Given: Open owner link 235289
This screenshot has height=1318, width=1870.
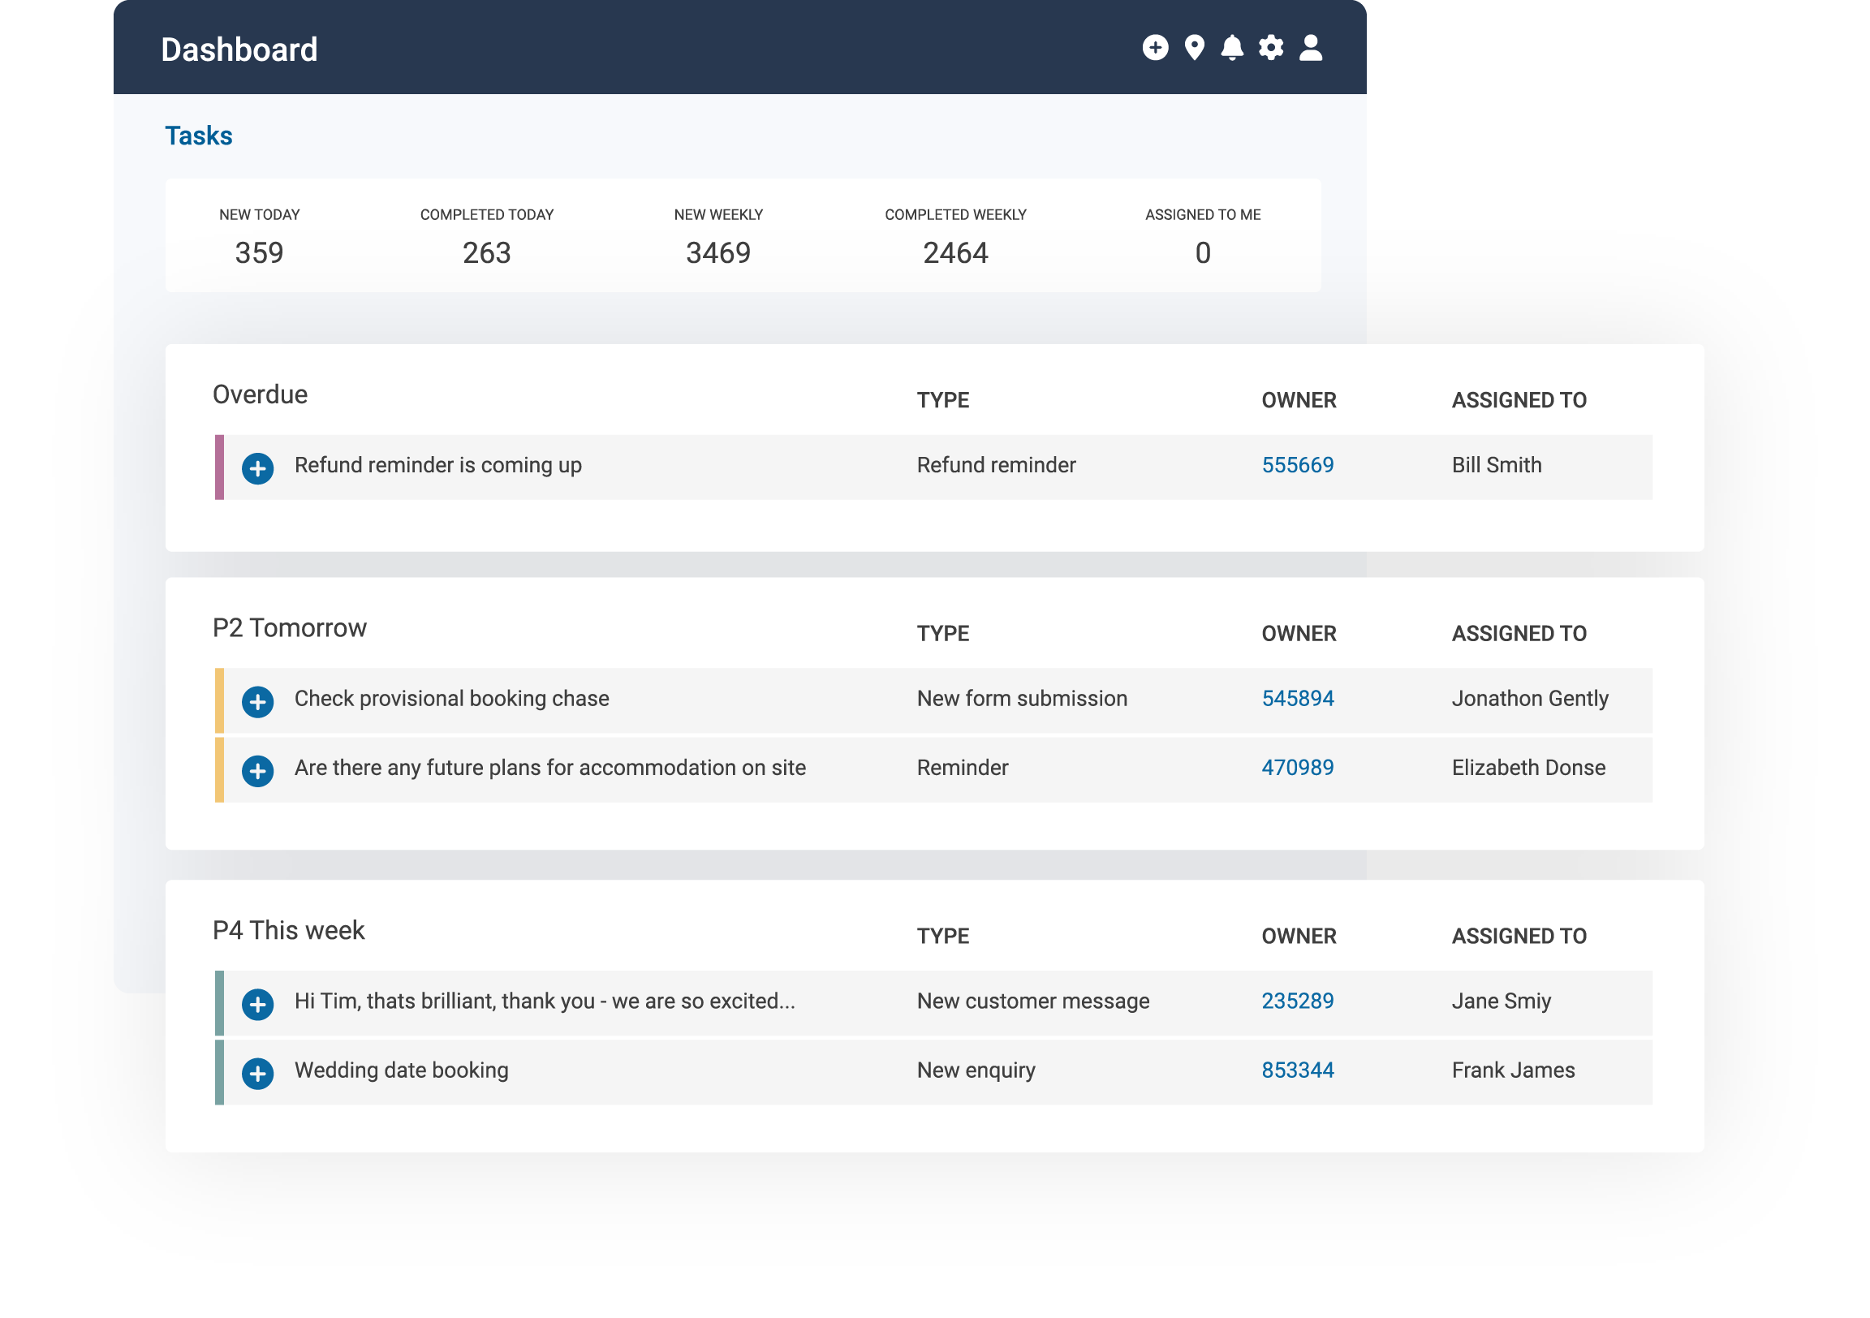Looking at the screenshot, I should click(1298, 1002).
